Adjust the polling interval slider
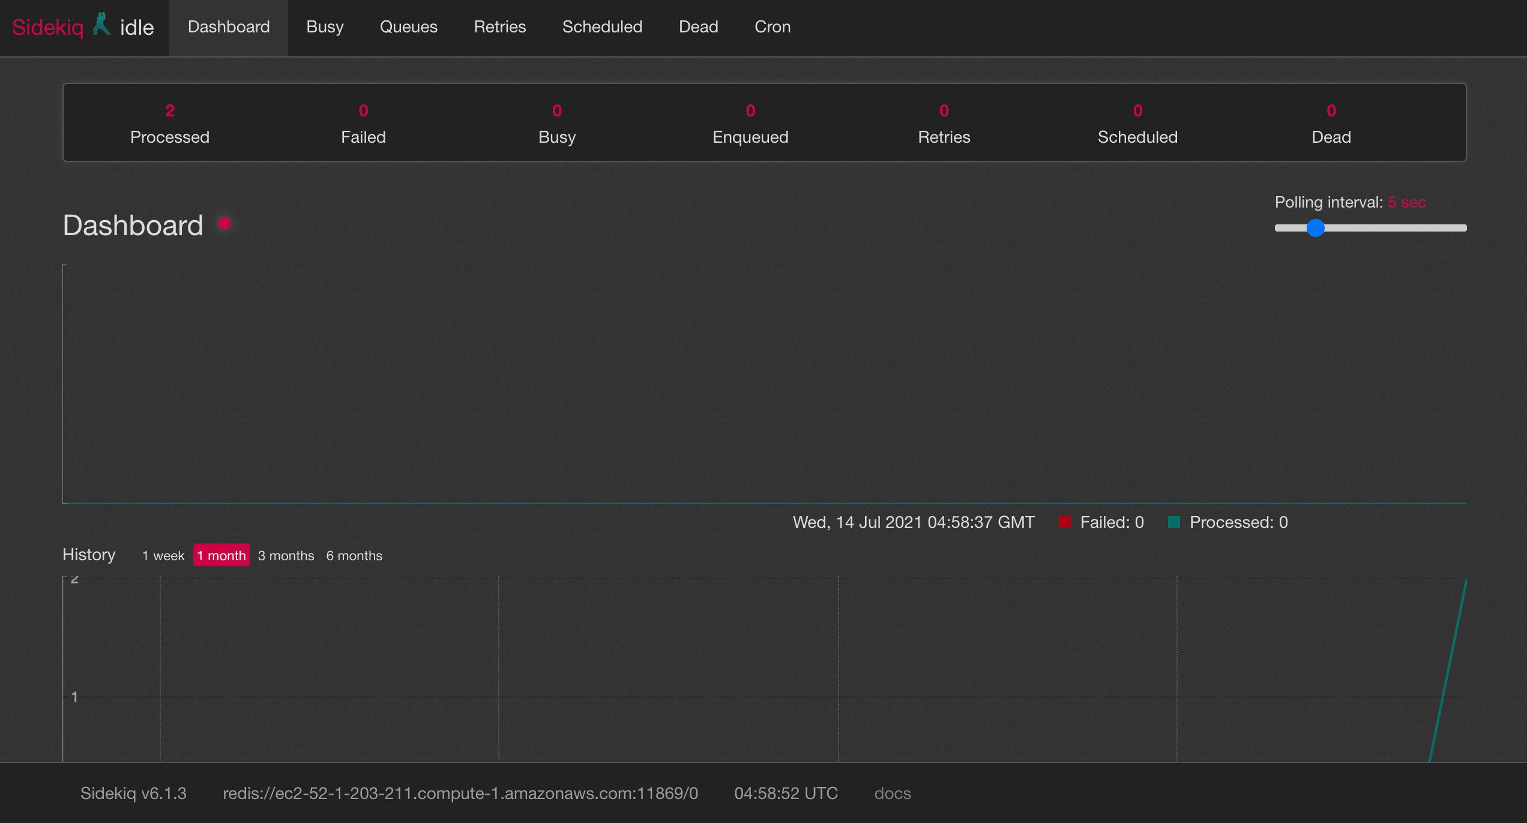 coord(1315,227)
